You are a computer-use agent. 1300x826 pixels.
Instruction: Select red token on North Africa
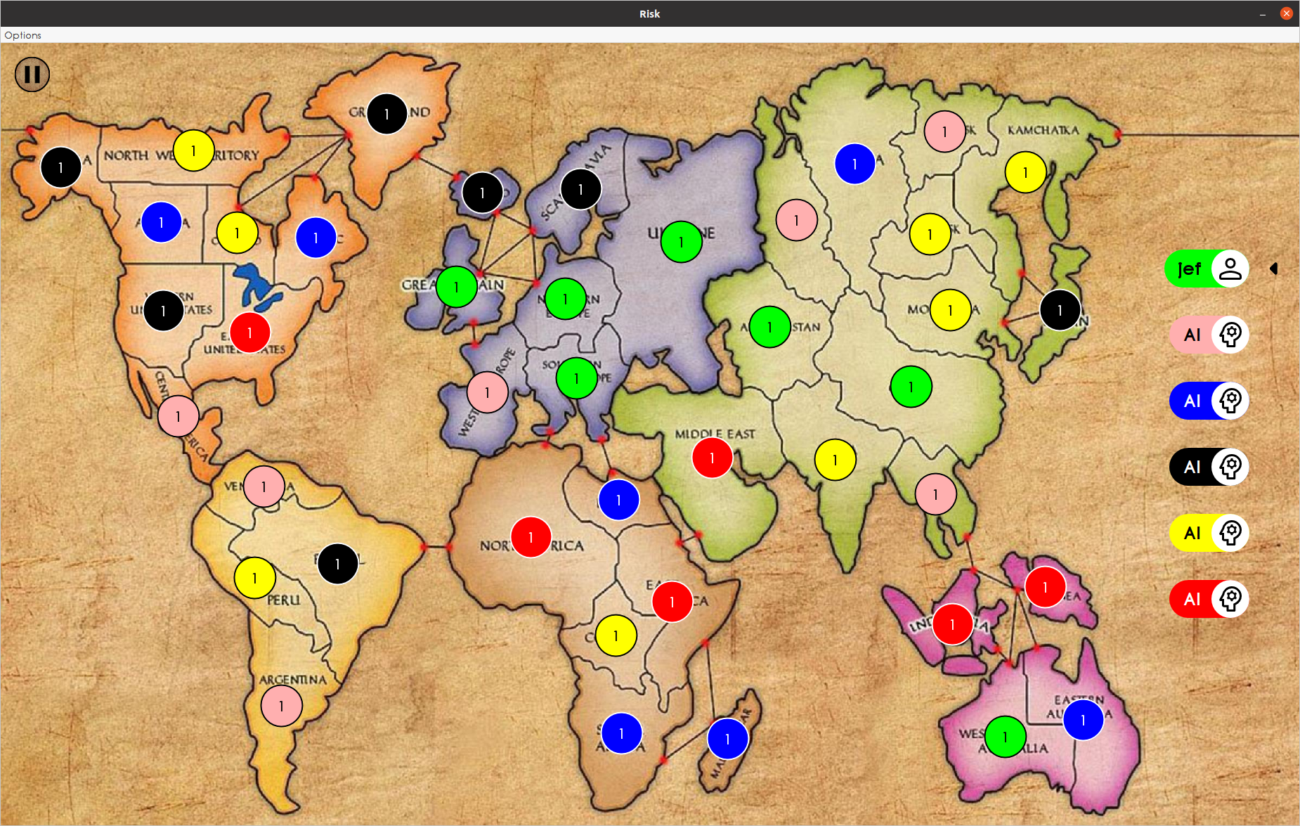[531, 537]
